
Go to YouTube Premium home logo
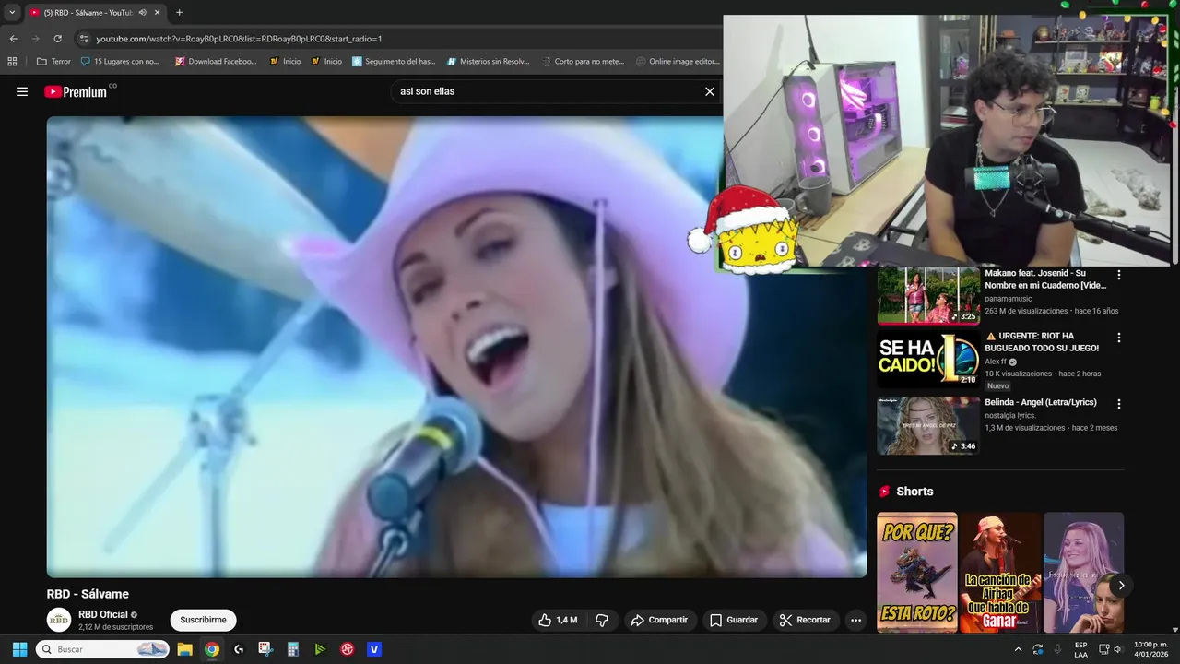tap(77, 91)
